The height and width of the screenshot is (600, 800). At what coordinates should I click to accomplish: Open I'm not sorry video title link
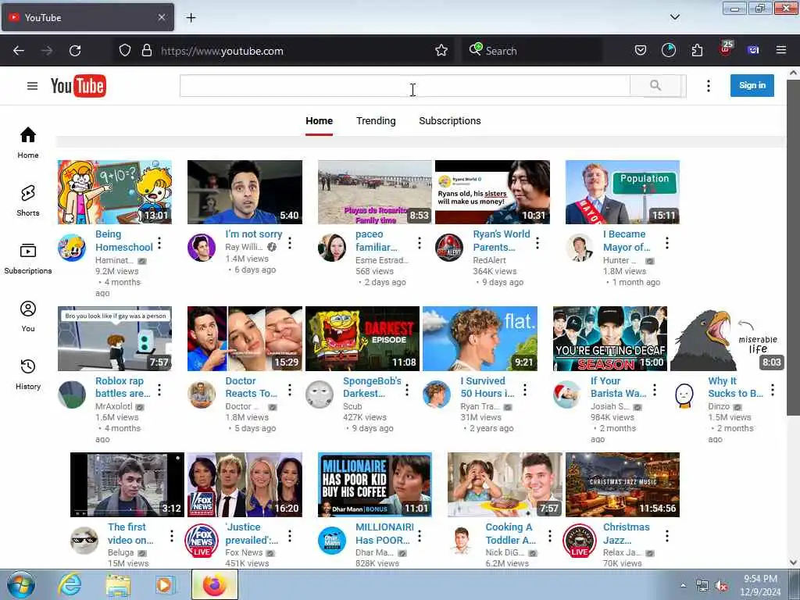pos(254,234)
